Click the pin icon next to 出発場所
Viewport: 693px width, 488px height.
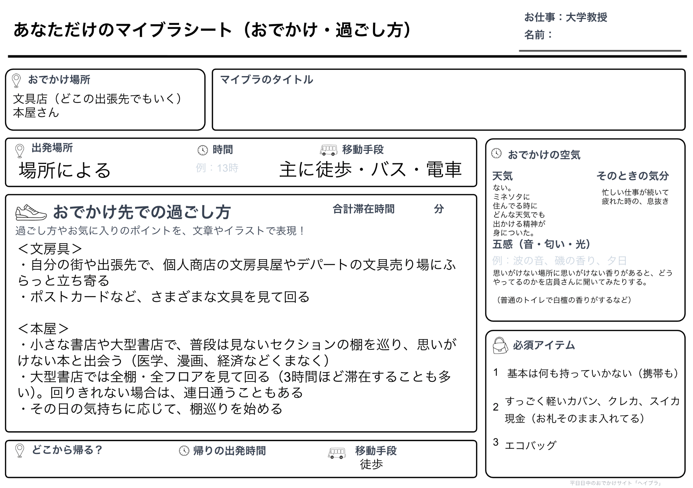point(20,151)
